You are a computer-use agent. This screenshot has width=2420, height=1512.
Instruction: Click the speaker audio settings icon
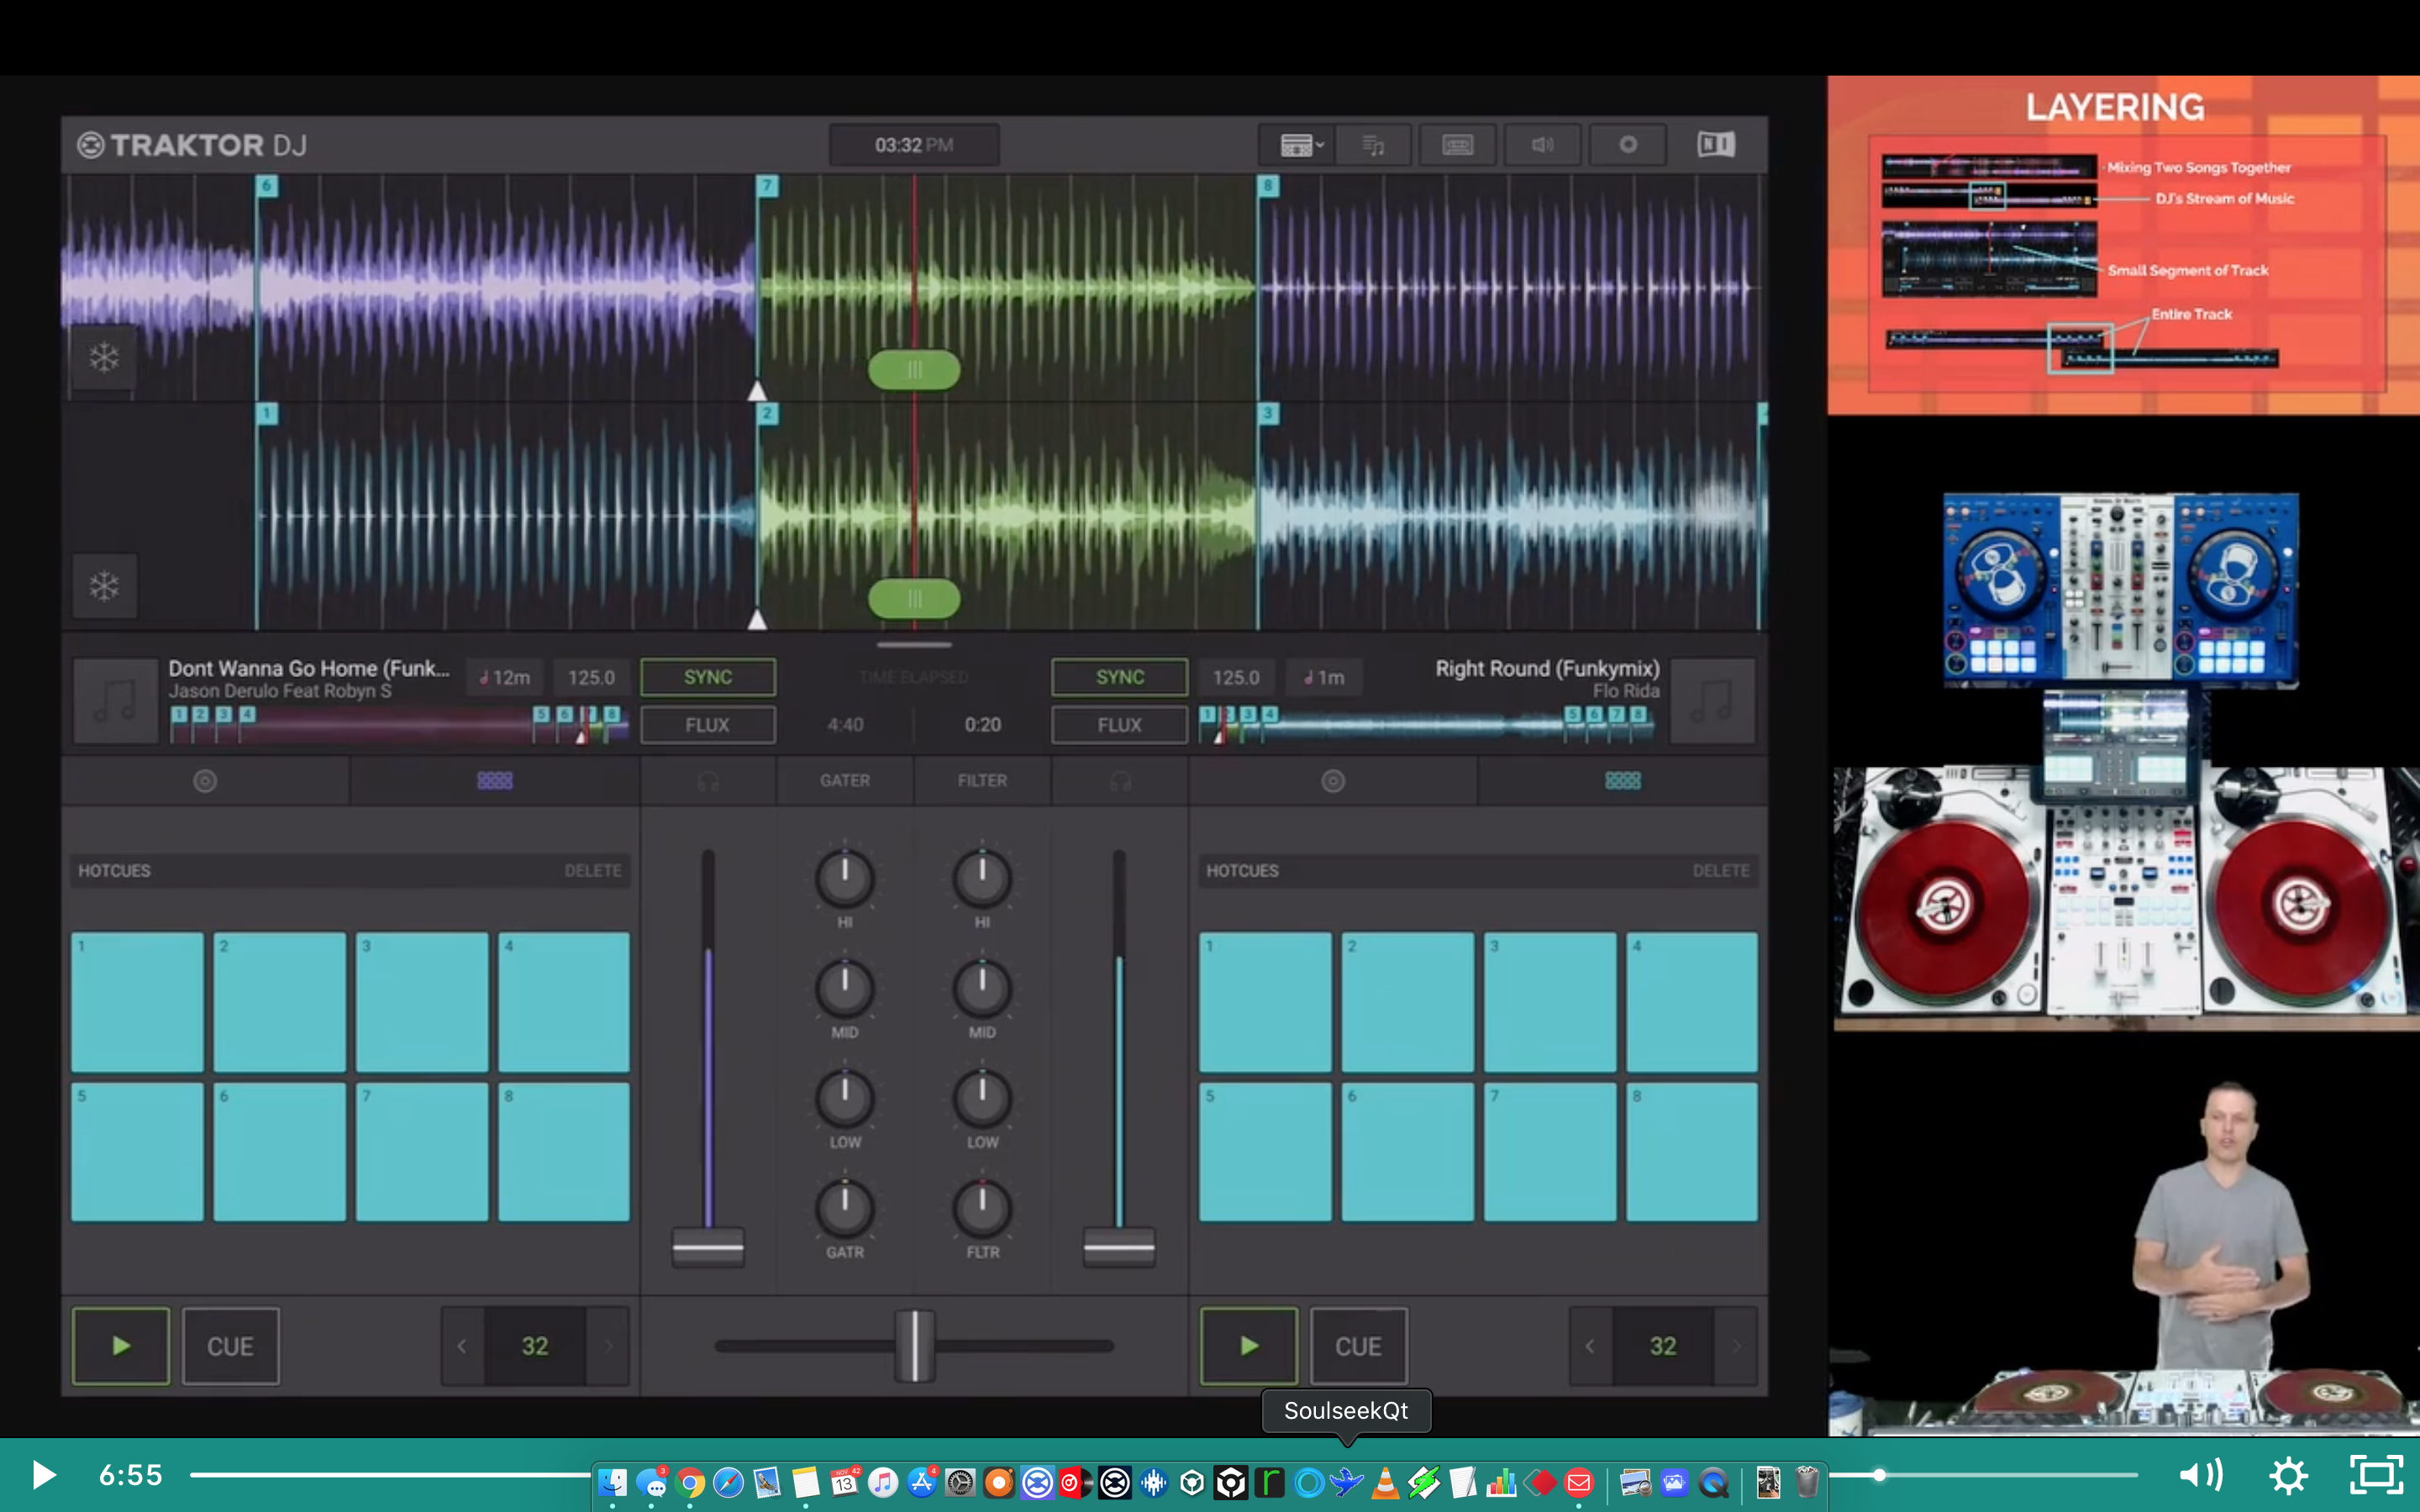[1542, 145]
